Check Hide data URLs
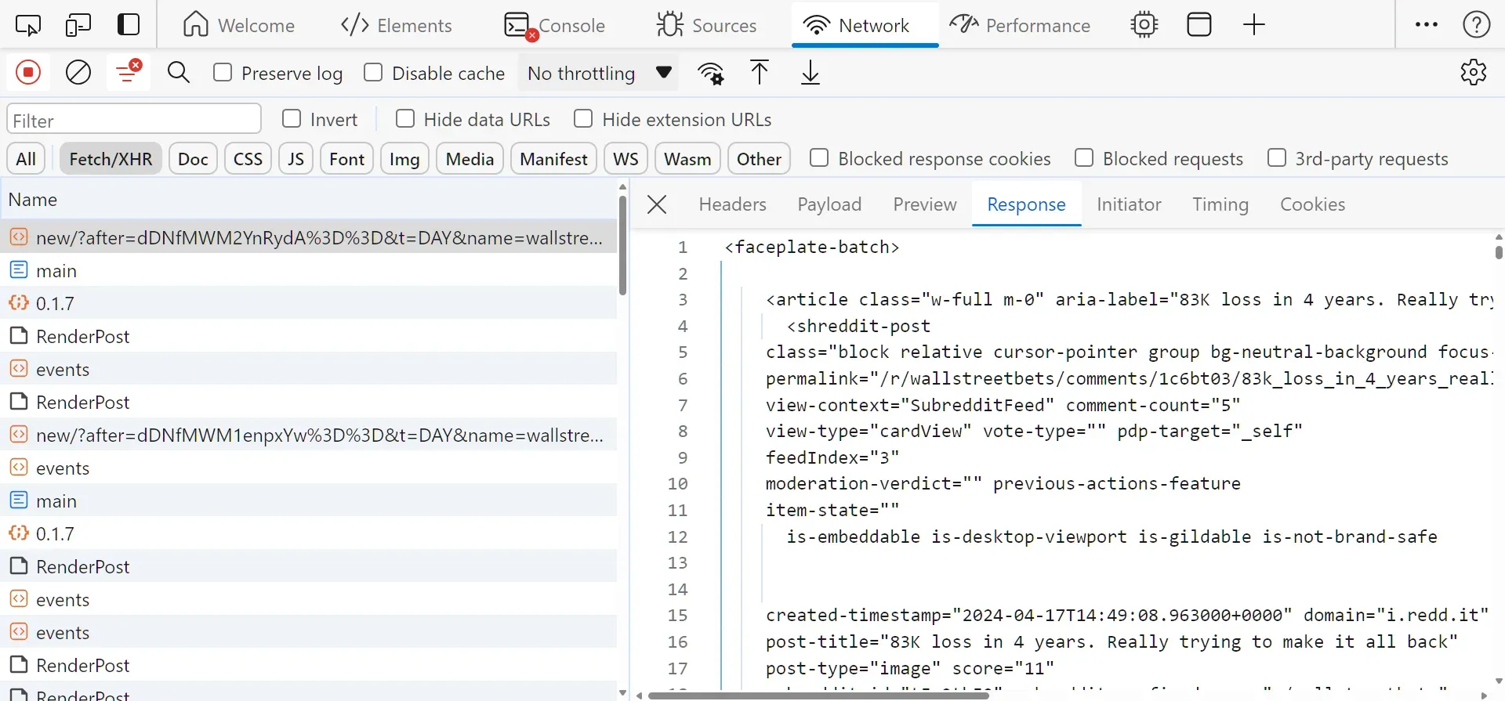 tap(405, 118)
